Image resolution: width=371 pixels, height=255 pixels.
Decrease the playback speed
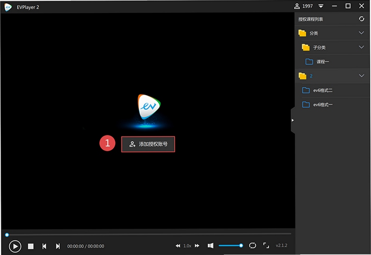[178, 246]
